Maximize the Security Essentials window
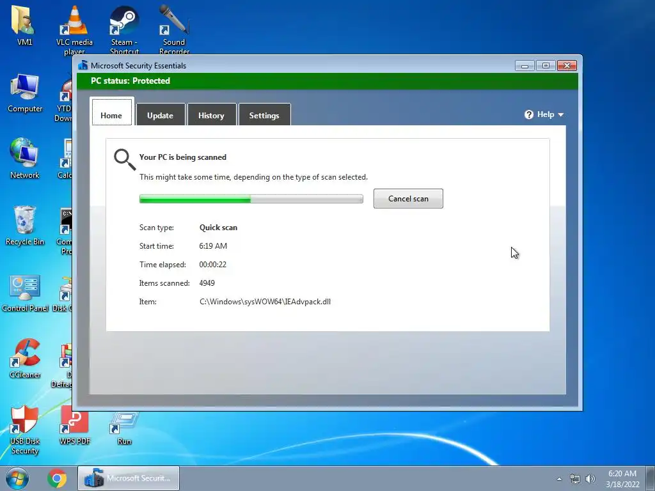 [546, 66]
